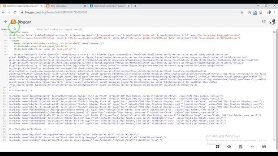Click the damionRegular36 Variable line
The width and height of the screenshot is (278, 156).
(x=116, y=96)
